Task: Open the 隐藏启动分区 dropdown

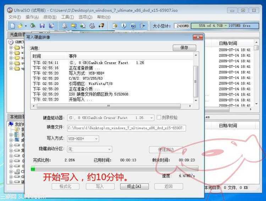Action: click(x=110, y=149)
